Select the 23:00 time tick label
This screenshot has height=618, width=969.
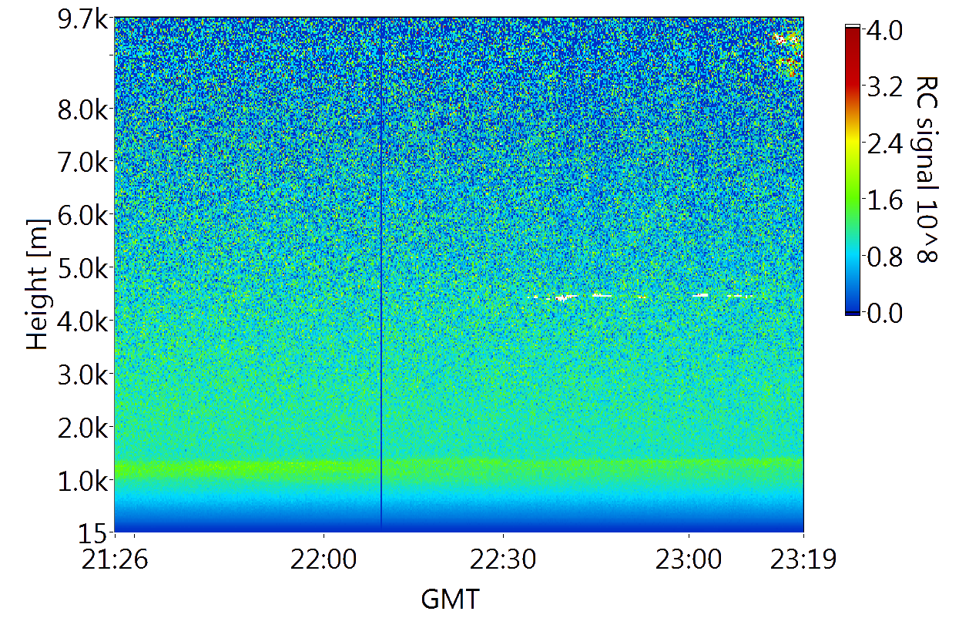tap(689, 559)
